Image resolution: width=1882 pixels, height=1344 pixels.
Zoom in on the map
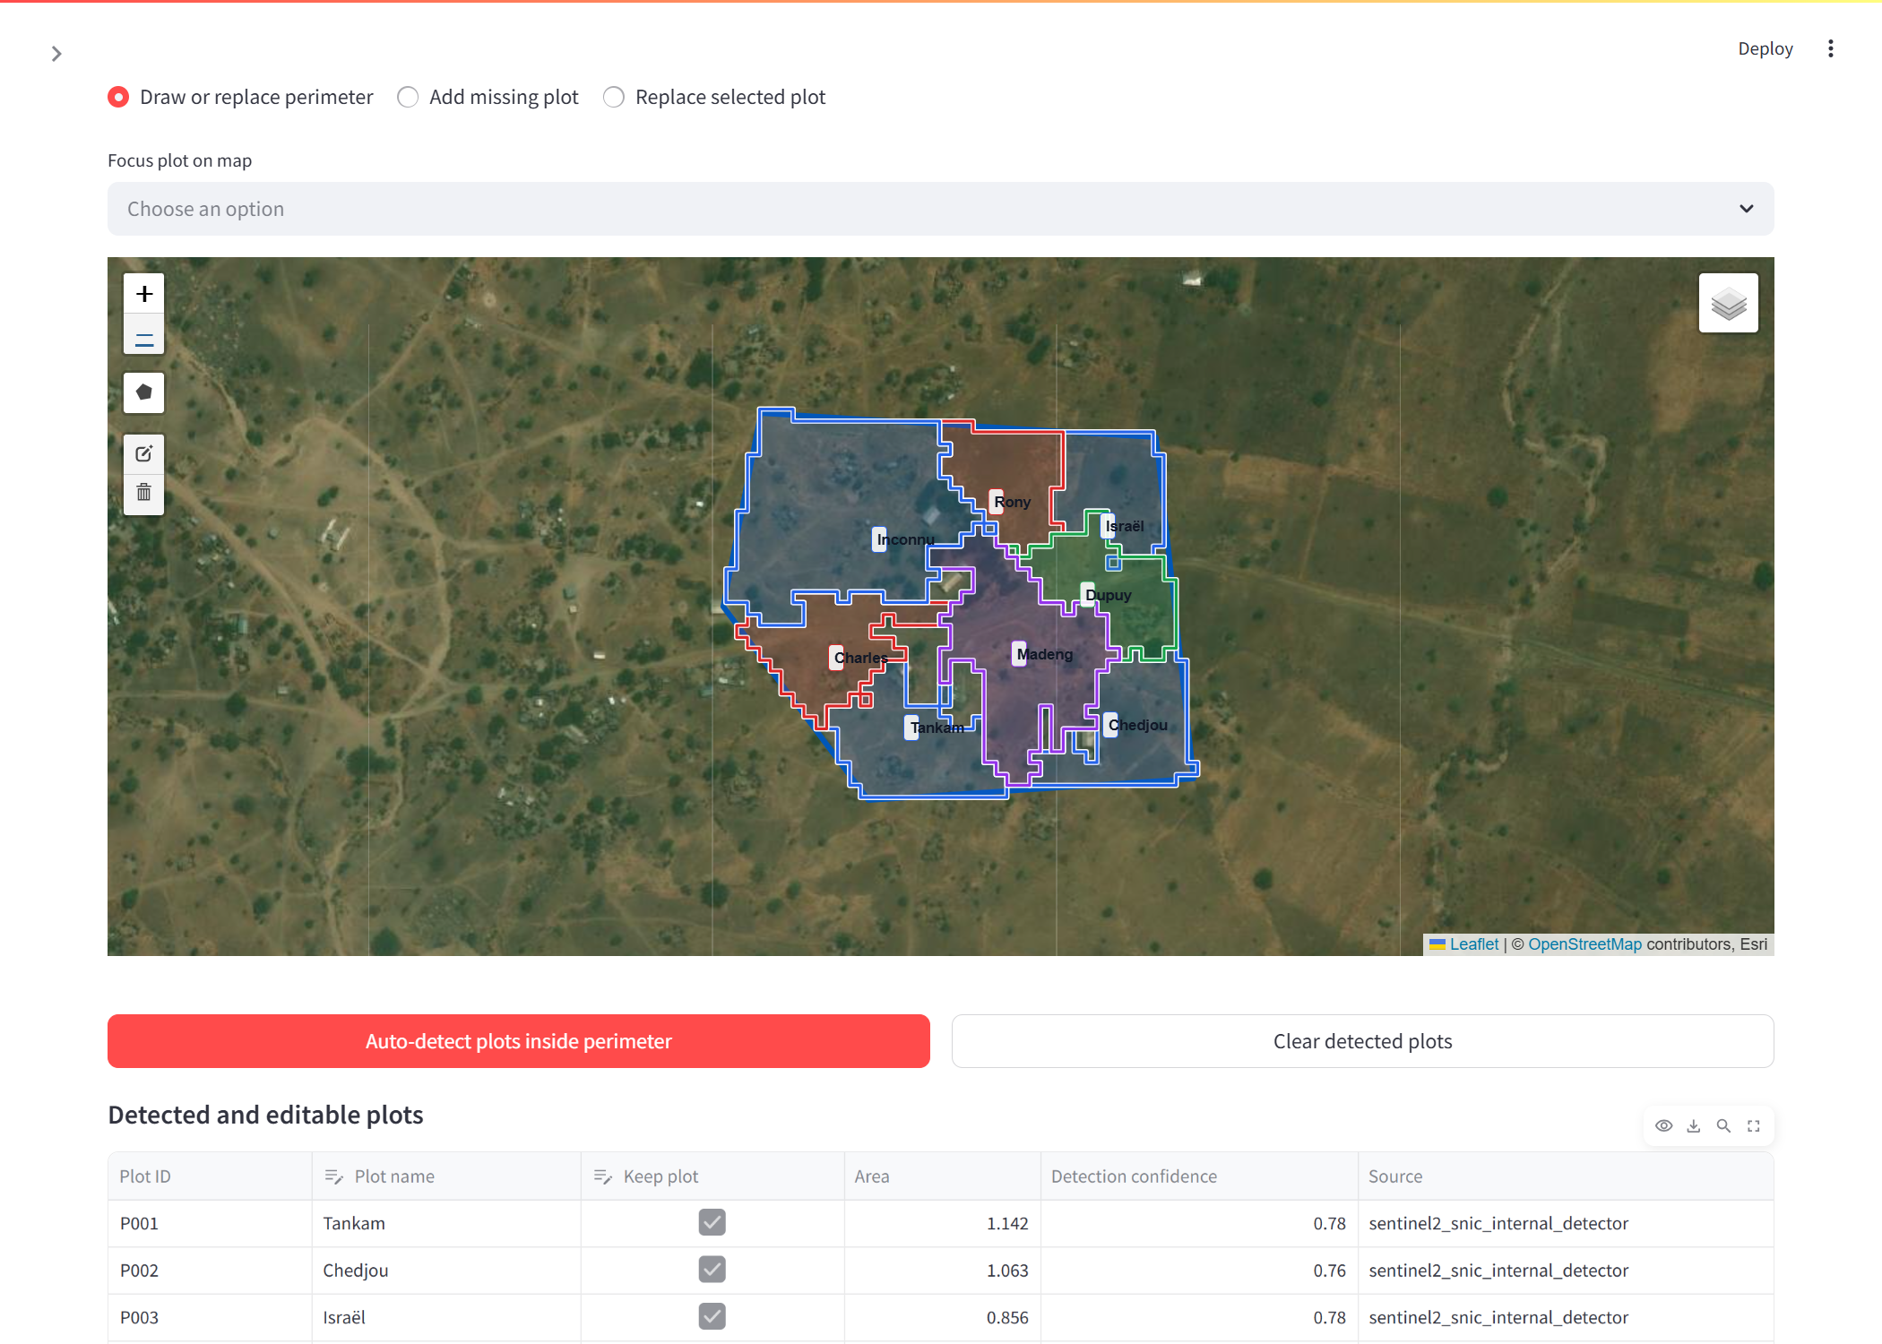pyautogui.click(x=143, y=294)
